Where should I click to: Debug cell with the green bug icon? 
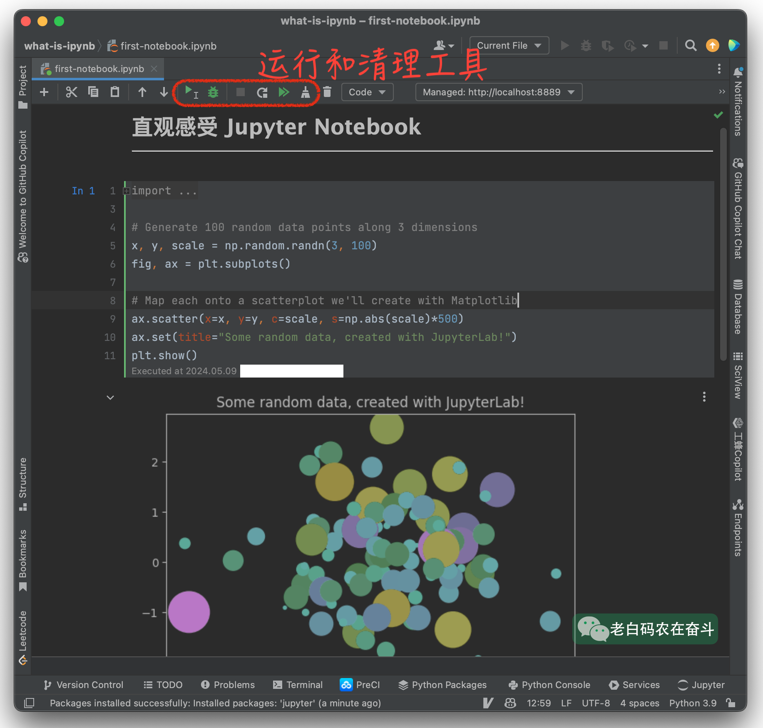click(x=213, y=92)
